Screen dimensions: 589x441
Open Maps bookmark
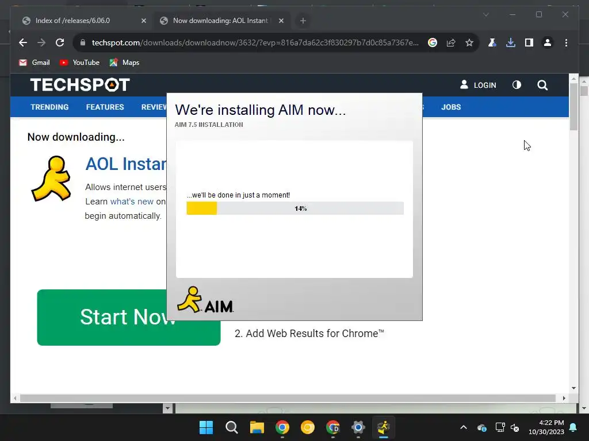[124, 63]
